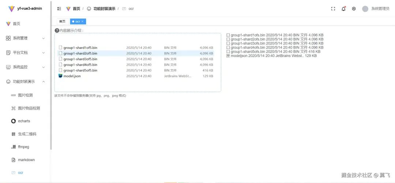The height and width of the screenshot is (183, 395).
Task: Collapse the 功能封装演示 menu
Action: point(25,81)
